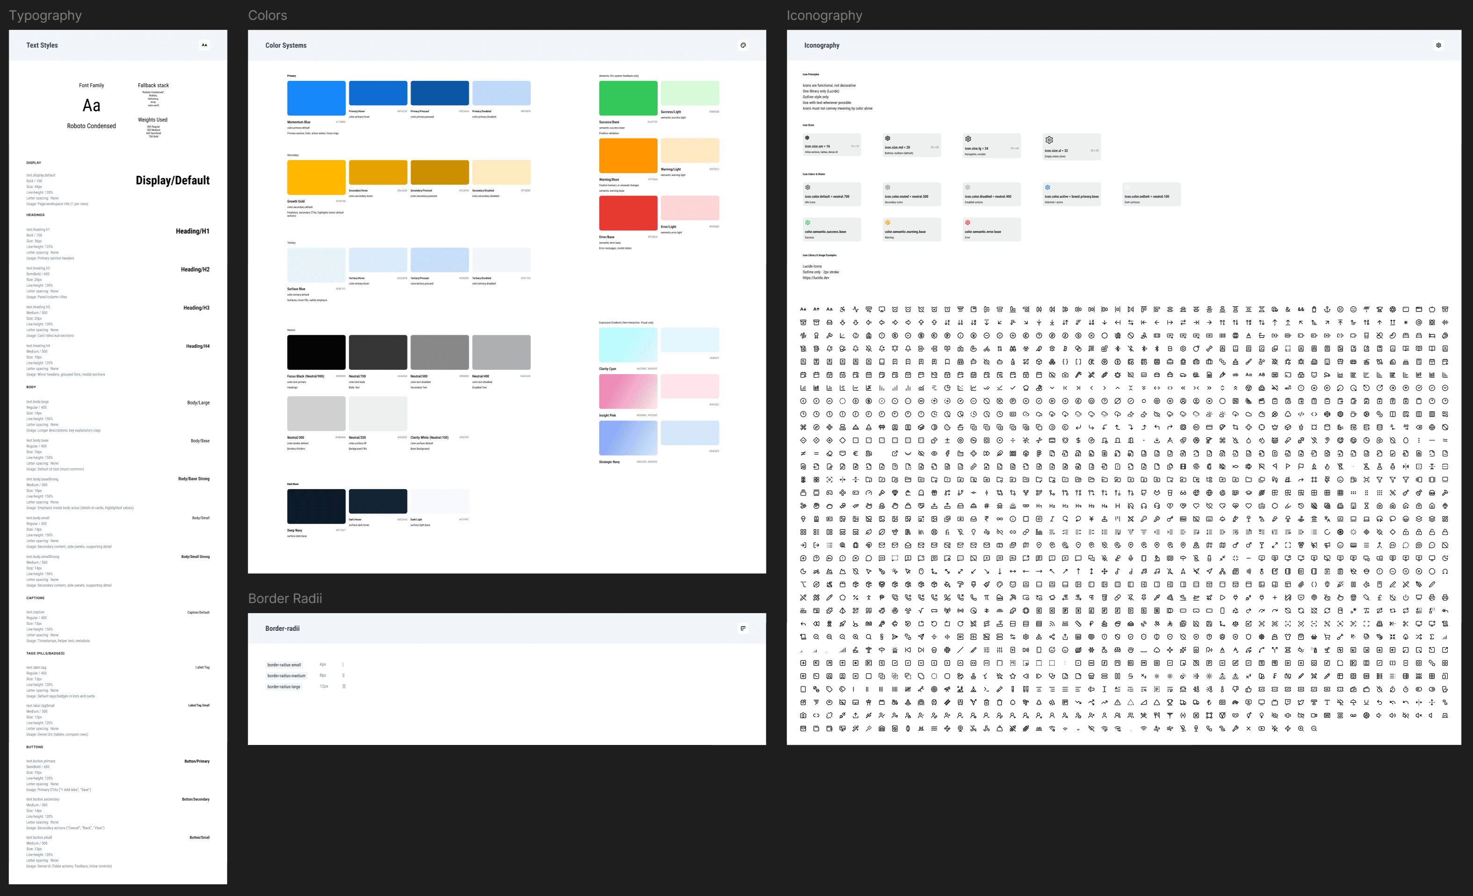This screenshot has height=896, width=1473.
Task: Select the activity pulse-line icon
Action: [x=856, y=310]
